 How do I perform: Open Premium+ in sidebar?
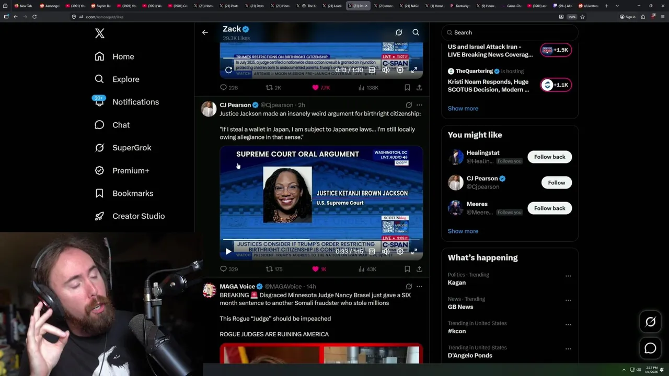tap(122, 171)
